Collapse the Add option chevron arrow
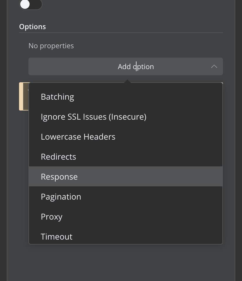 tap(214, 66)
